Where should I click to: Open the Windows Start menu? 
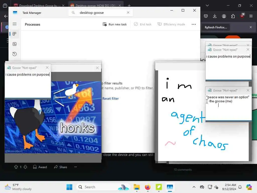pyautogui.click(x=69, y=187)
